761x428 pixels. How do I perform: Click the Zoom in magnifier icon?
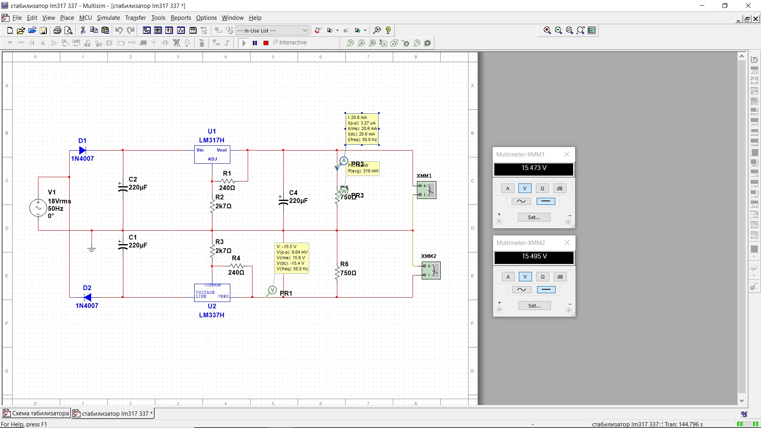[547, 31]
